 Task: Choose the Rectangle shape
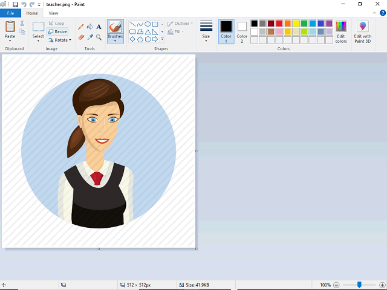(x=155, y=24)
